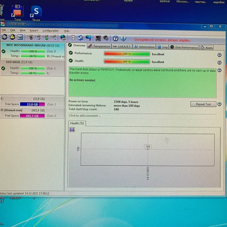The height and width of the screenshot is (227, 227).
Task: Click the overview Health 100 % gradient bar
Action: (x=127, y=62)
